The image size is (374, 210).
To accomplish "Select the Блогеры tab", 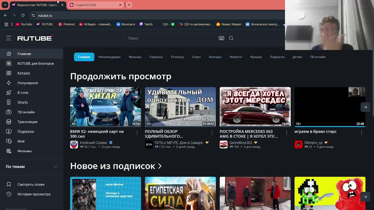I will click(215, 57).
